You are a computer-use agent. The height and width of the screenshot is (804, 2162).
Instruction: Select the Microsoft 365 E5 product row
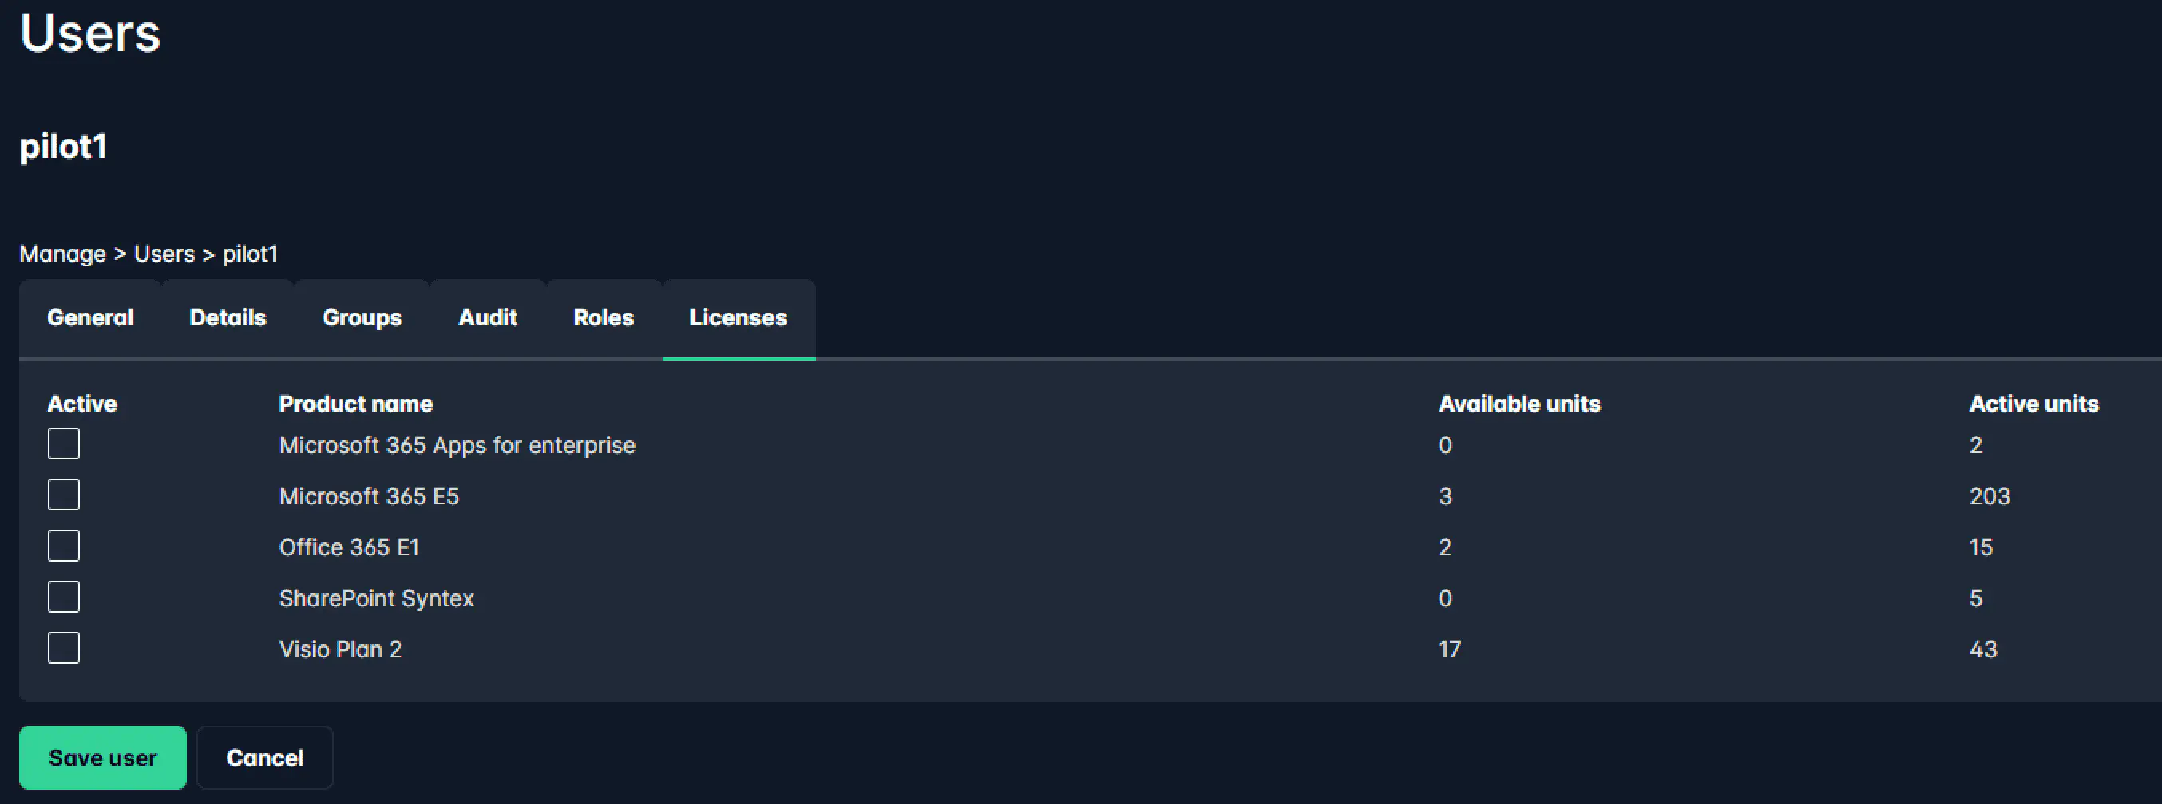point(368,495)
